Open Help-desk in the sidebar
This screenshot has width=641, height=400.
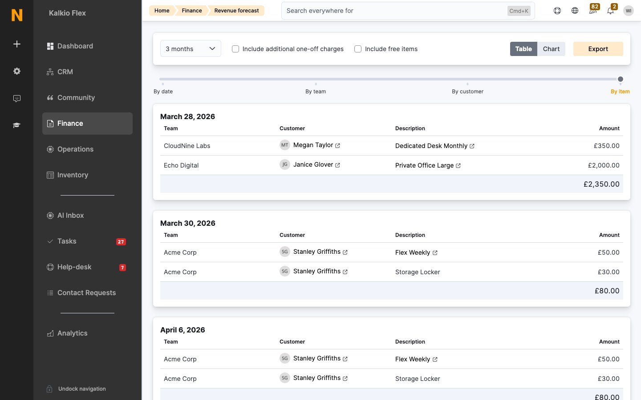87,267
